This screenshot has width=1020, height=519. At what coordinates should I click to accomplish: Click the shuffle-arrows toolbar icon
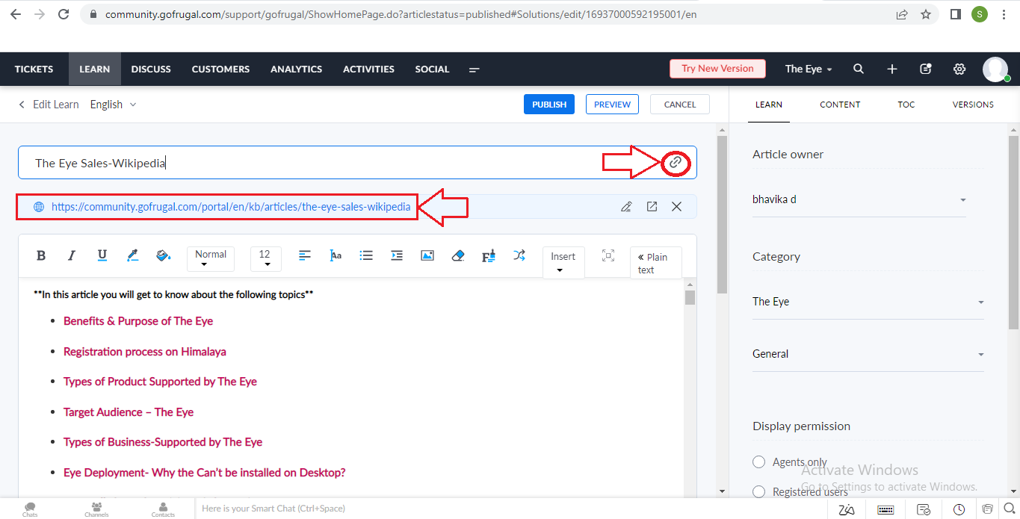pyautogui.click(x=519, y=255)
